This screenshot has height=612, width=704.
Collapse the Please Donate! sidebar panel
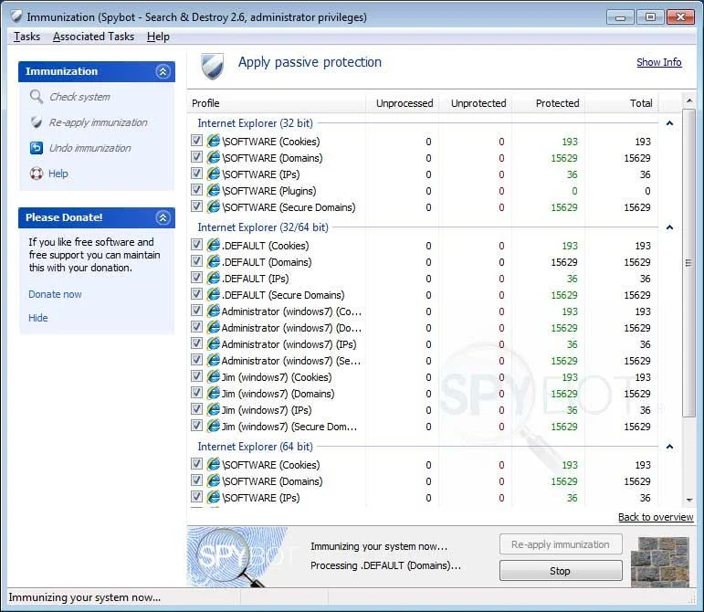tap(163, 217)
